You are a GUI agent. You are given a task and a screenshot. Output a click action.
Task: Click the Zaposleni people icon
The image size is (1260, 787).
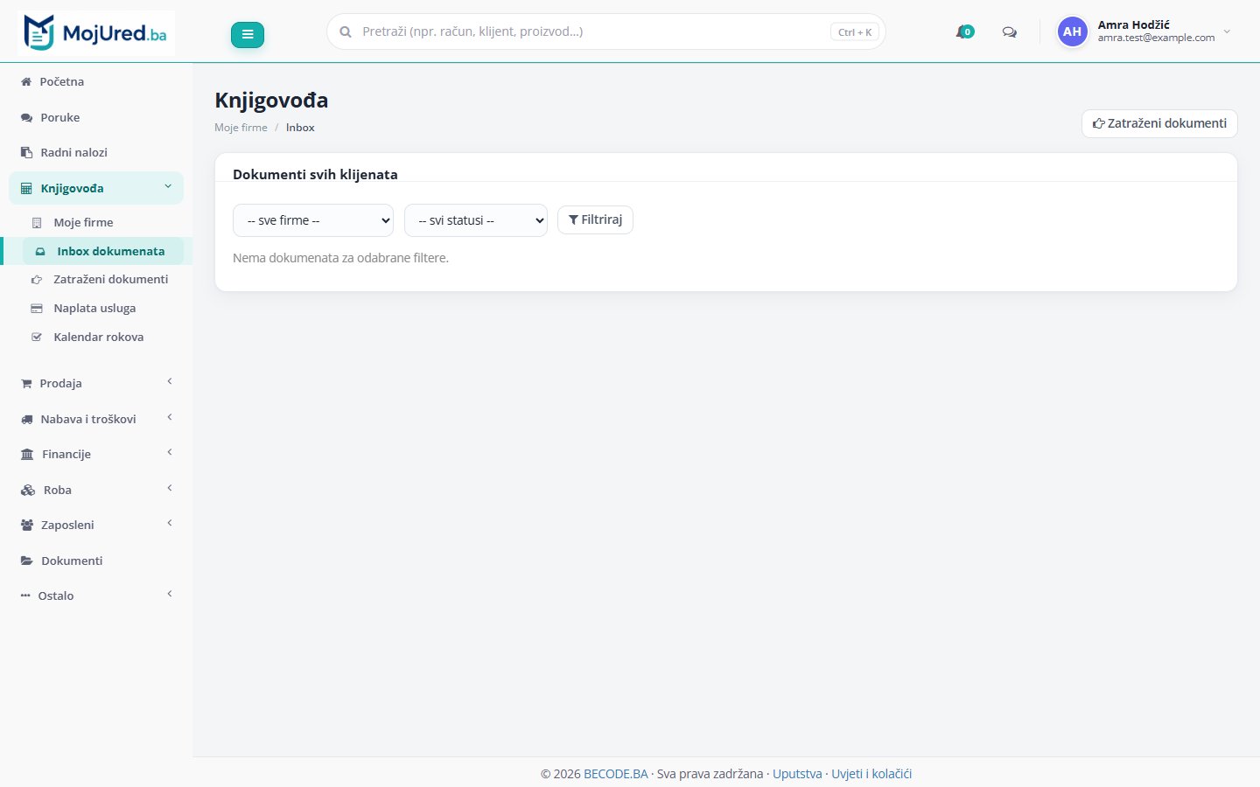click(x=27, y=525)
